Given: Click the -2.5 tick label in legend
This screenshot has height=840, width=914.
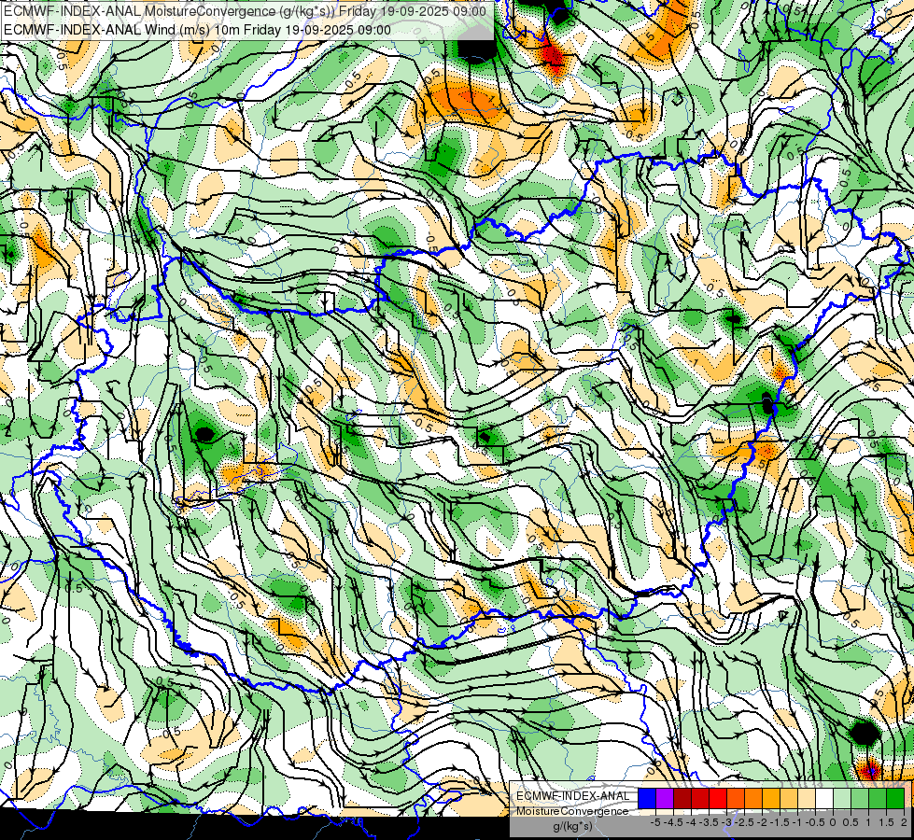Looking at the screenshot, I should 744,822.
